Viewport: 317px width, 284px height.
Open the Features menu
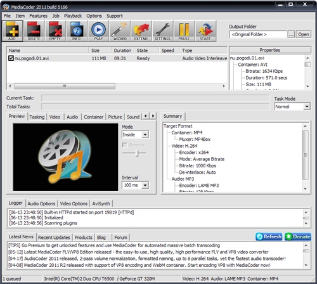click(38, 16)
